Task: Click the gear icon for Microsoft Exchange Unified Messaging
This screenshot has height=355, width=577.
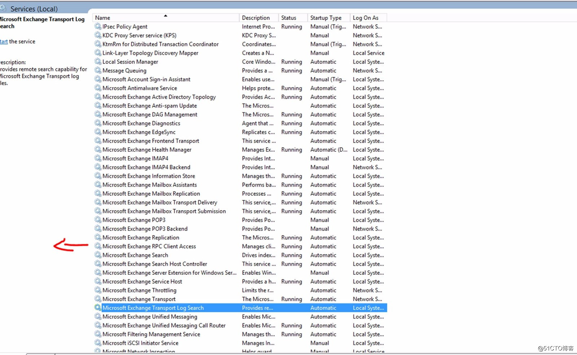Action: pyautogui.click(x=98, y=316)
